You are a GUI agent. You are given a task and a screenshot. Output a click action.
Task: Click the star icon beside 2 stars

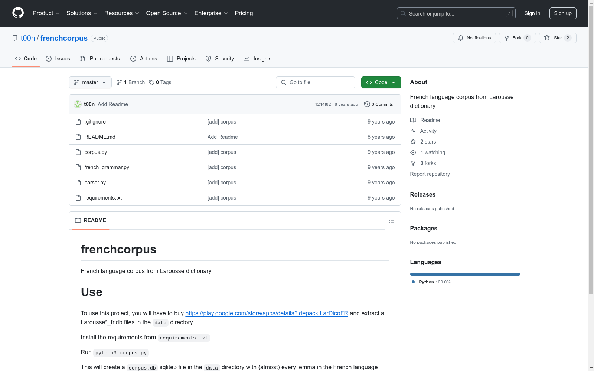click(x=413, y=142)
